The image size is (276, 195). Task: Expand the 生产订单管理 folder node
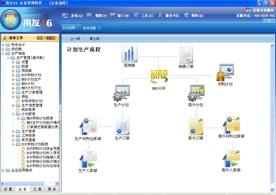(13, 92)
